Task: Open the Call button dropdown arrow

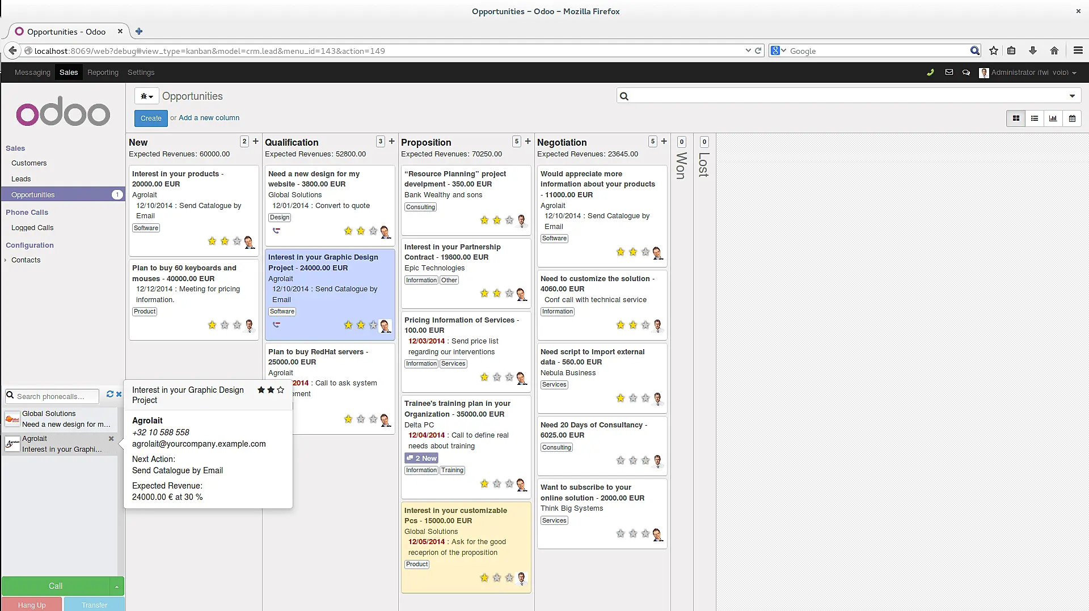Action: tap(117, 586)
